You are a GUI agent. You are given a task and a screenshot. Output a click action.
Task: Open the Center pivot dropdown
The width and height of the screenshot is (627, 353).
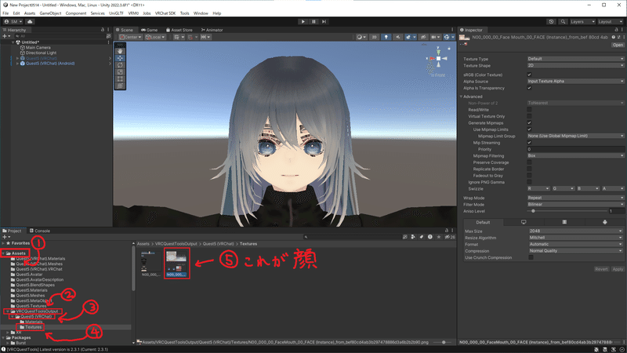[x=130, y=37]
